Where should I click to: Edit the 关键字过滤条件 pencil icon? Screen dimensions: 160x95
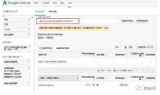coord(29,61)
